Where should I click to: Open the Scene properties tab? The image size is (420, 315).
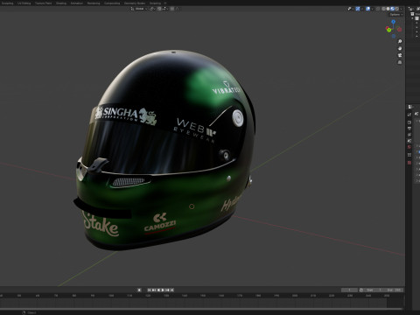(409, 141)
